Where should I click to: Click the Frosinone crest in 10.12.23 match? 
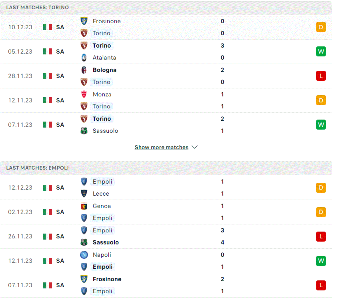pyautogui.click(x=84, y=21)
